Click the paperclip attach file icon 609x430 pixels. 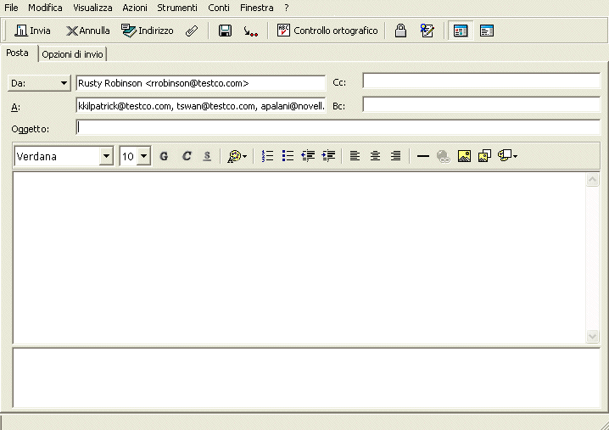[x=192, y=31]
